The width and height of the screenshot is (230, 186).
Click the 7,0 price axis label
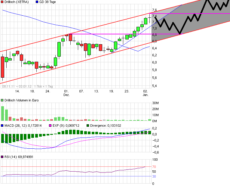pyautogui.click(x=155, y=28)
